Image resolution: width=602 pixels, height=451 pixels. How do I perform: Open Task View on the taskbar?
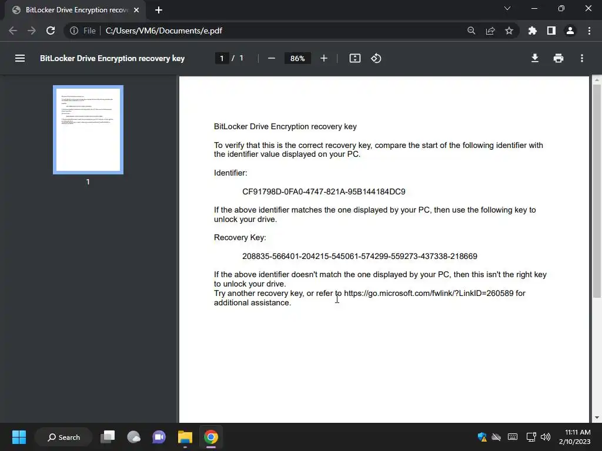pyautogui.click(x=108, y=437)
